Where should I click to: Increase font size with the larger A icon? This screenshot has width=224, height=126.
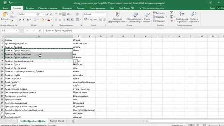tap(47, 14)
